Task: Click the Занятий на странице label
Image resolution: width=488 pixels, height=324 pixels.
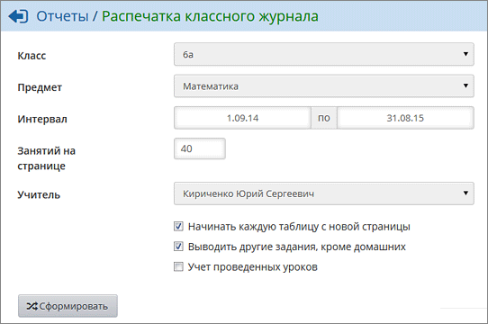Action: pyautogui.click(x=47, y=158)
